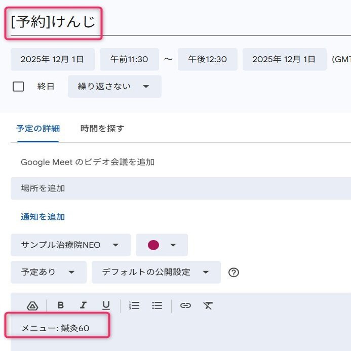This screenshot has height=351, width=351.
Task: Insert a bulleted list
Action: pyautogui.click(x=157, y=305)
